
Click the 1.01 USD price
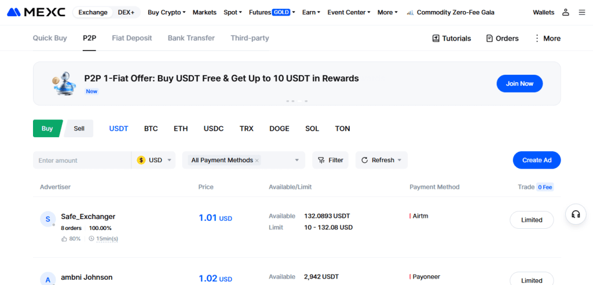click(x=215, y=218)
